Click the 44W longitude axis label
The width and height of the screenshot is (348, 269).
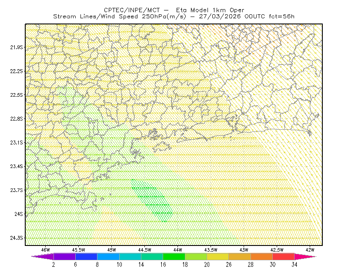tap(178, 250)
